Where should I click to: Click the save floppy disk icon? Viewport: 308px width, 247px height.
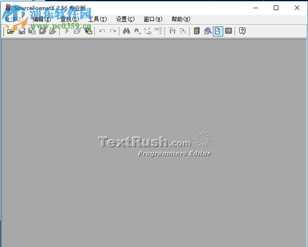[x=22, y=31]
